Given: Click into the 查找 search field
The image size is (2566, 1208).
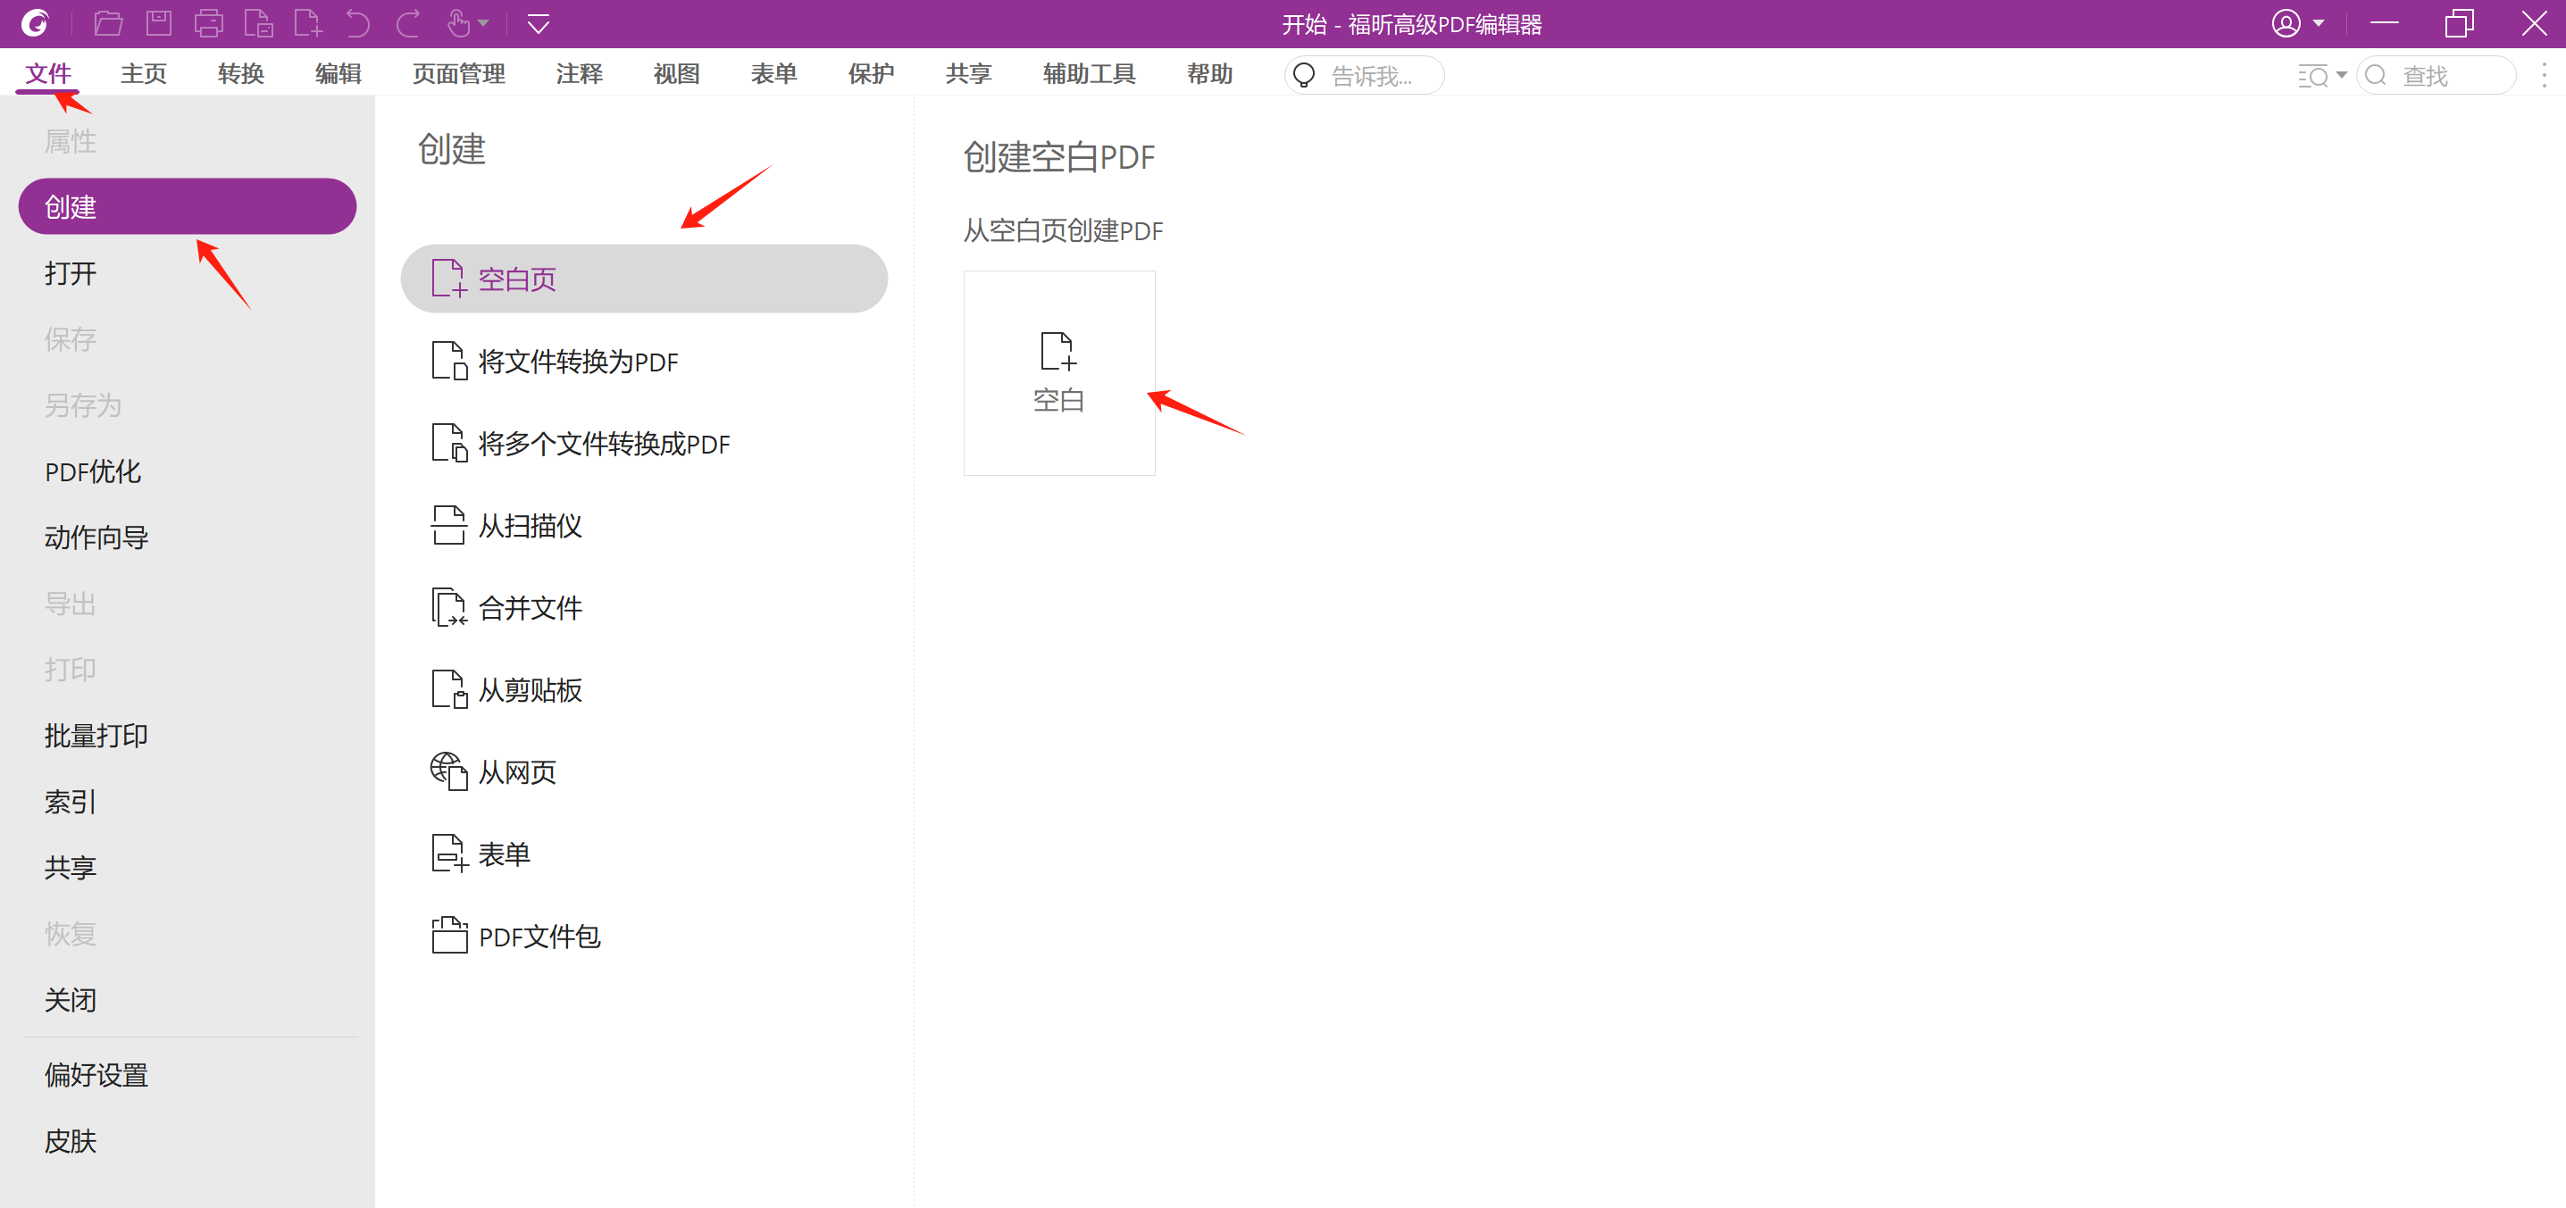Looking at the screenshot, I should (2445, 76).
